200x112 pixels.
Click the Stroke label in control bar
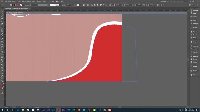point(27,5)
